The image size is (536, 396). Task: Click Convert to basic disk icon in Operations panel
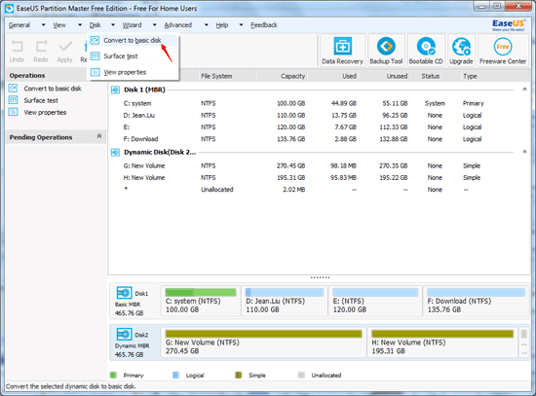click(13, 89)
